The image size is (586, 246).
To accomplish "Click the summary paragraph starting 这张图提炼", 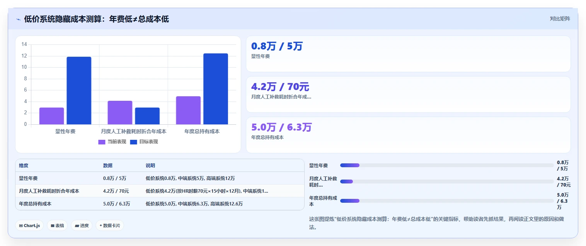I will (436, 223).
